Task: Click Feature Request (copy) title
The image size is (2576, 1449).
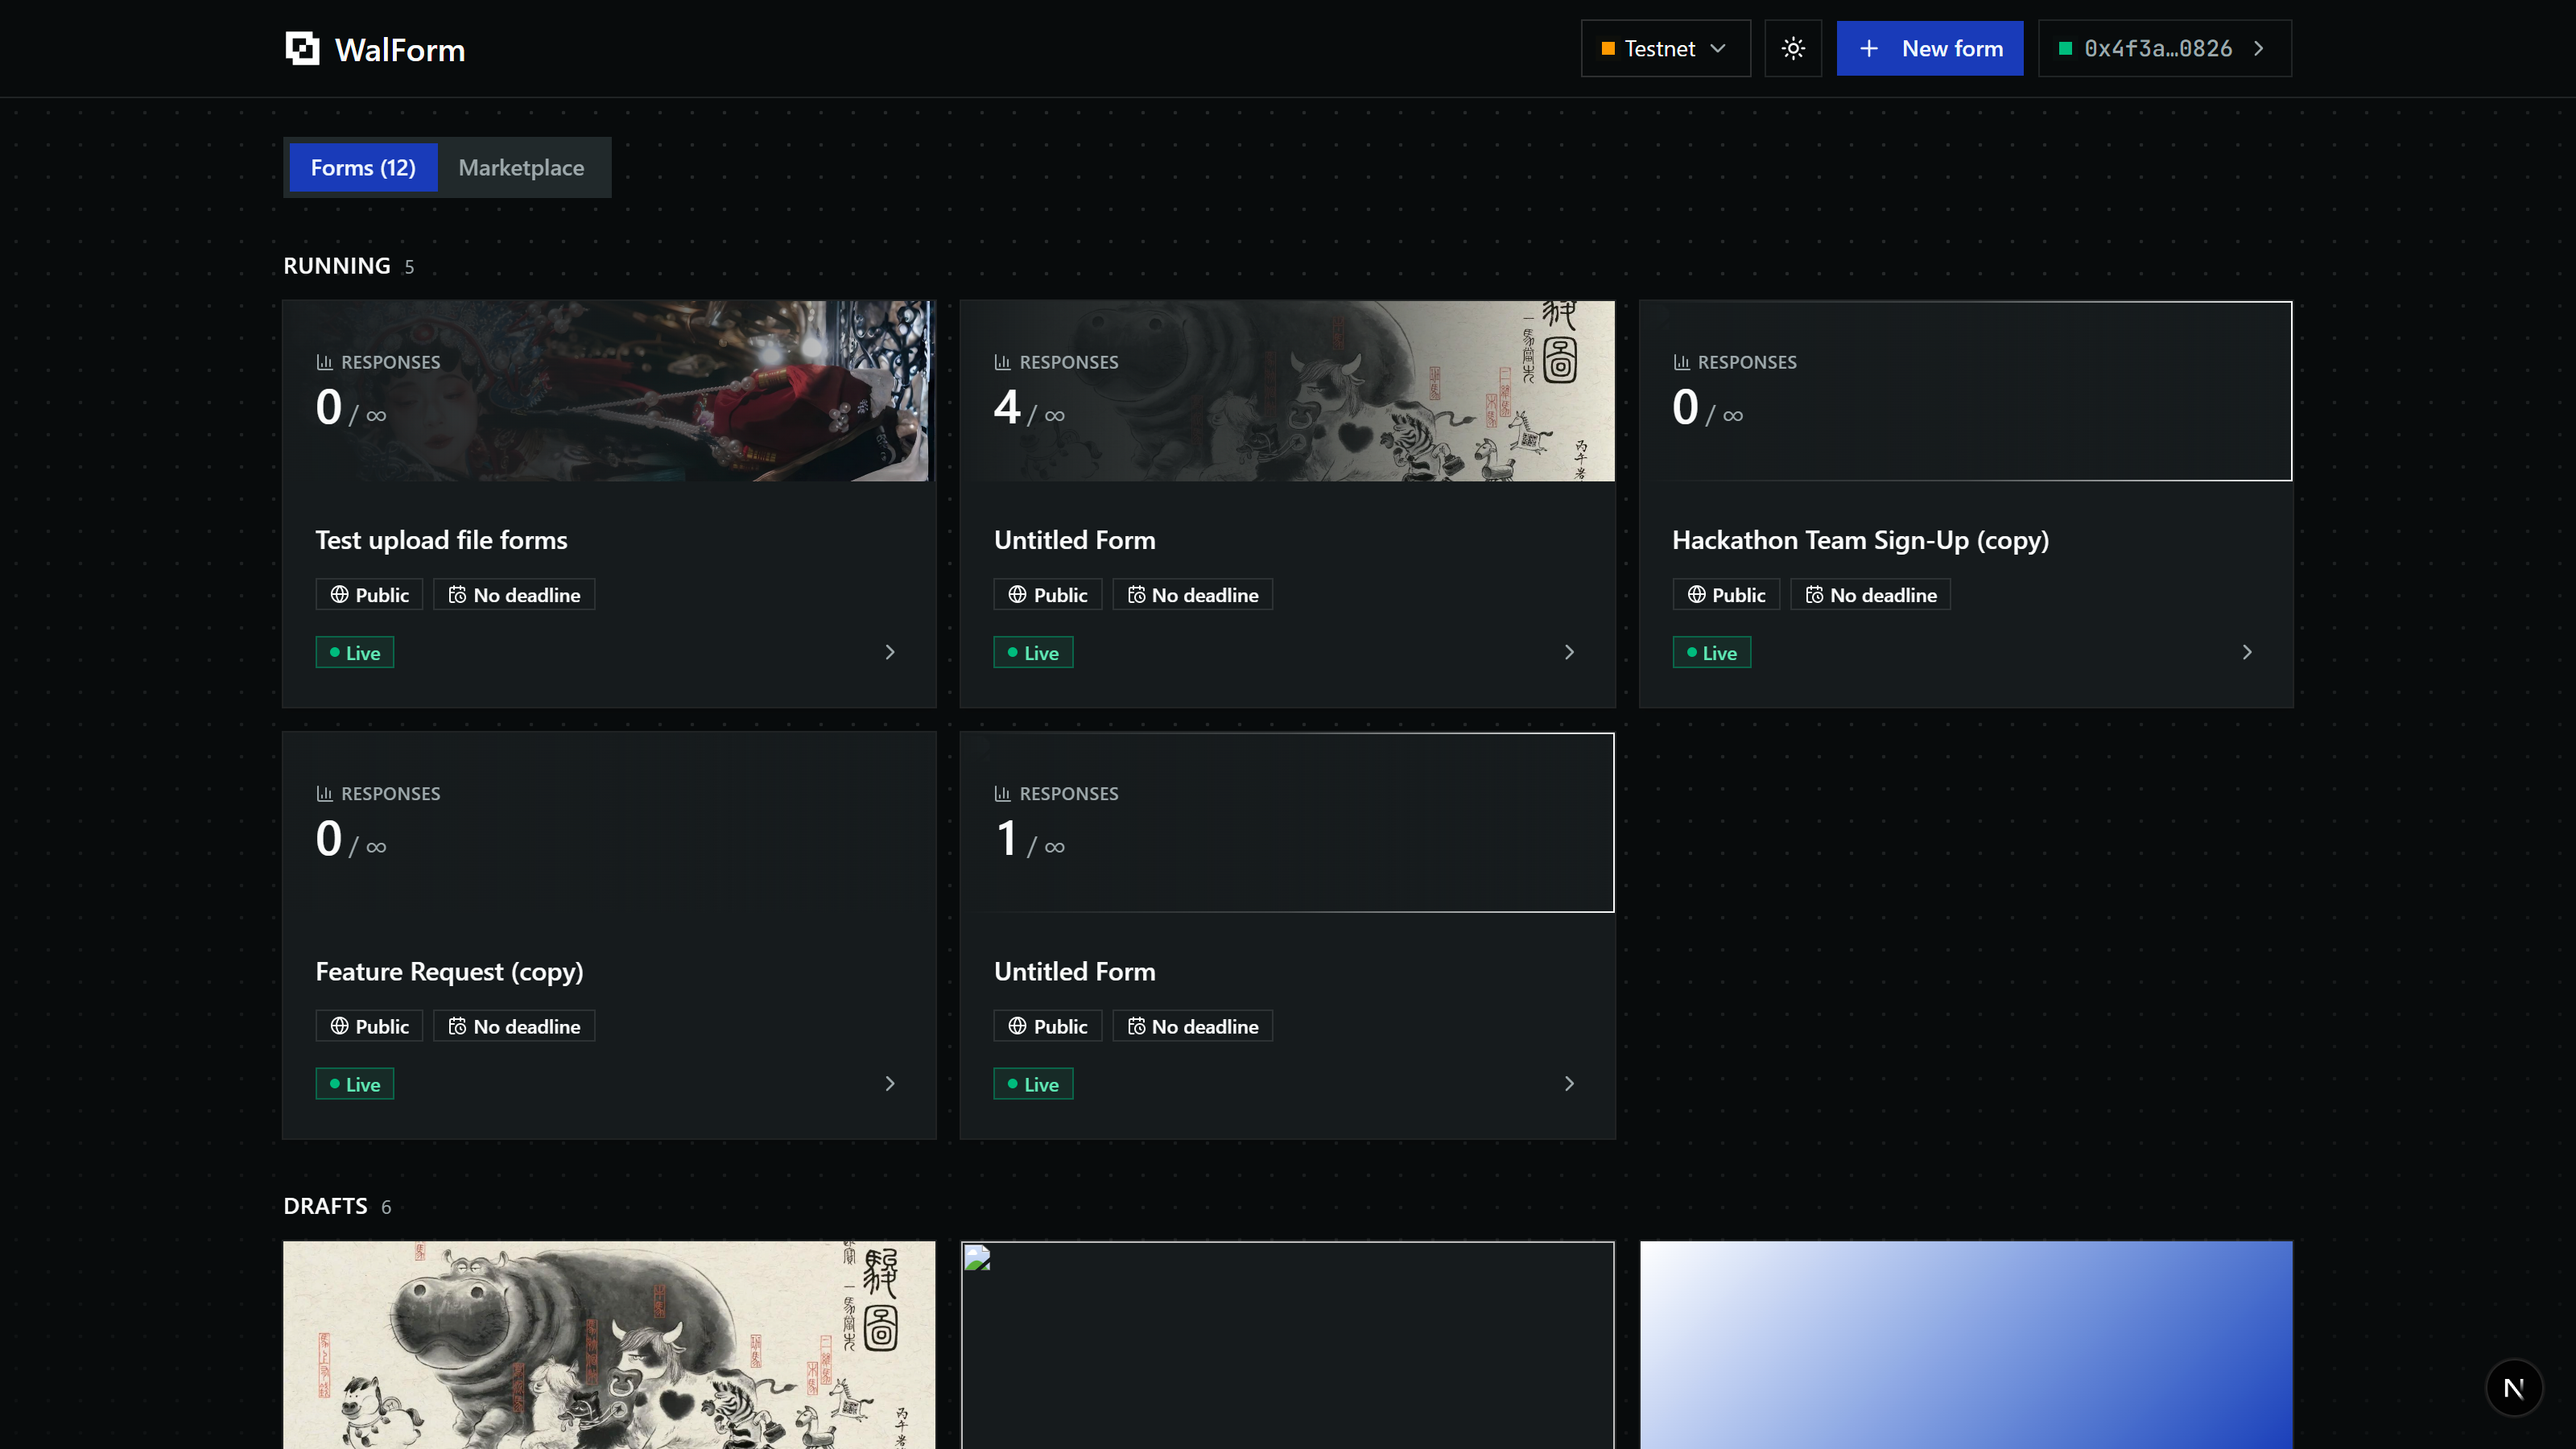Action: [449, 972]
